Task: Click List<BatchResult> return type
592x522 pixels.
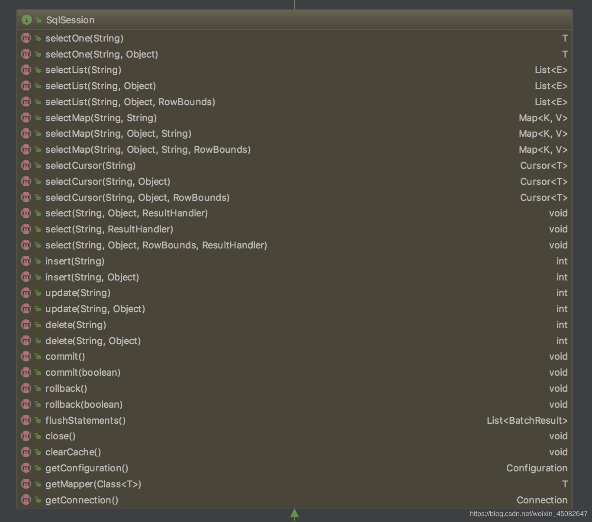Action: (x=527, y=420)
